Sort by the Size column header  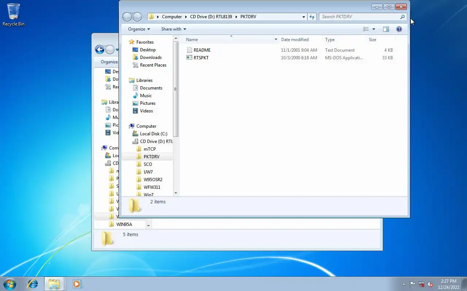[x=373, y=40]
